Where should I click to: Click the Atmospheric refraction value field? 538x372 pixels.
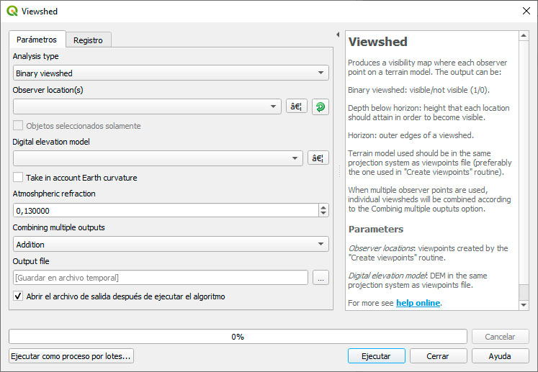tap(166, 210)
